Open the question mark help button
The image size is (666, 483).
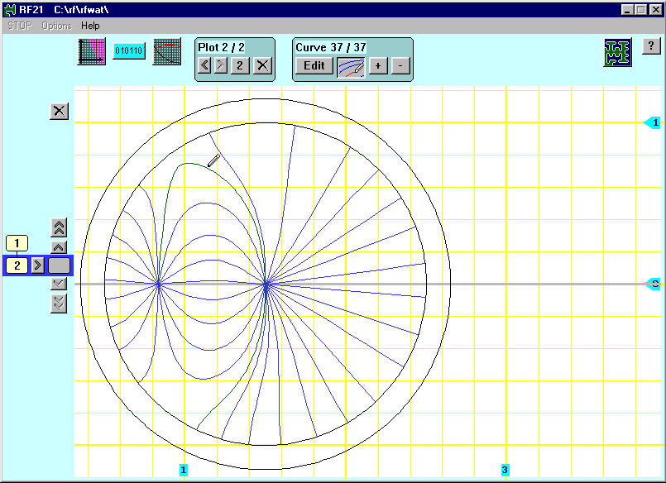(x=651, y=45)
